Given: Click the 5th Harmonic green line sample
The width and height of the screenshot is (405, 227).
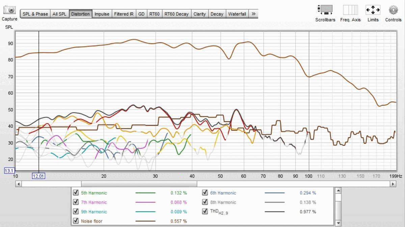Looking at the screenshot, I should pyautogui.click(x=145, y=193).
